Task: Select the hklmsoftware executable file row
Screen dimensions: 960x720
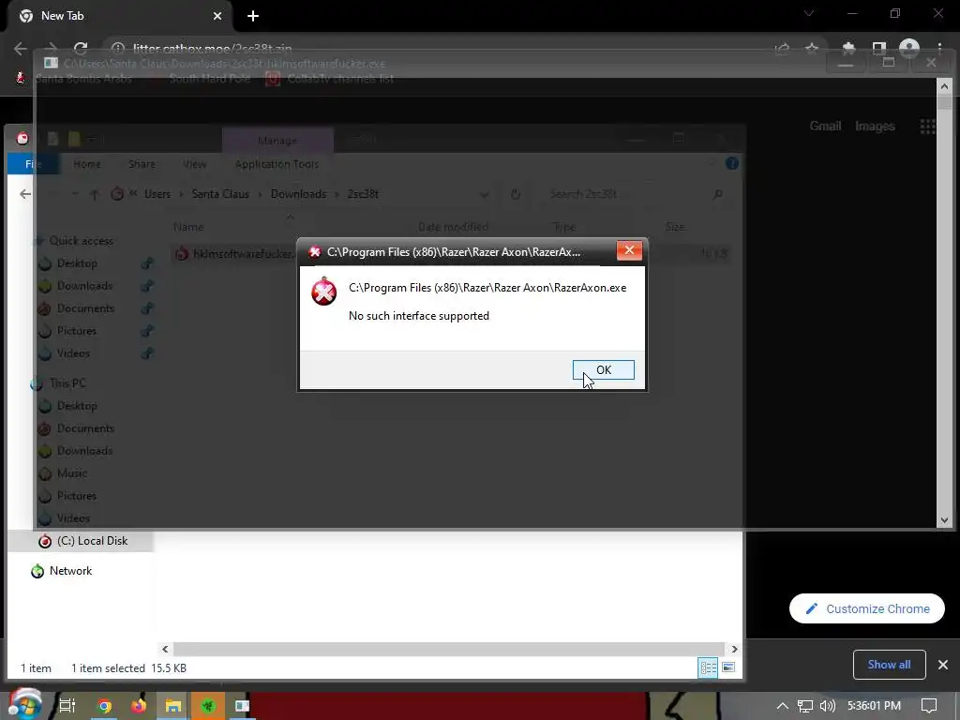Action: coord(451,253)
